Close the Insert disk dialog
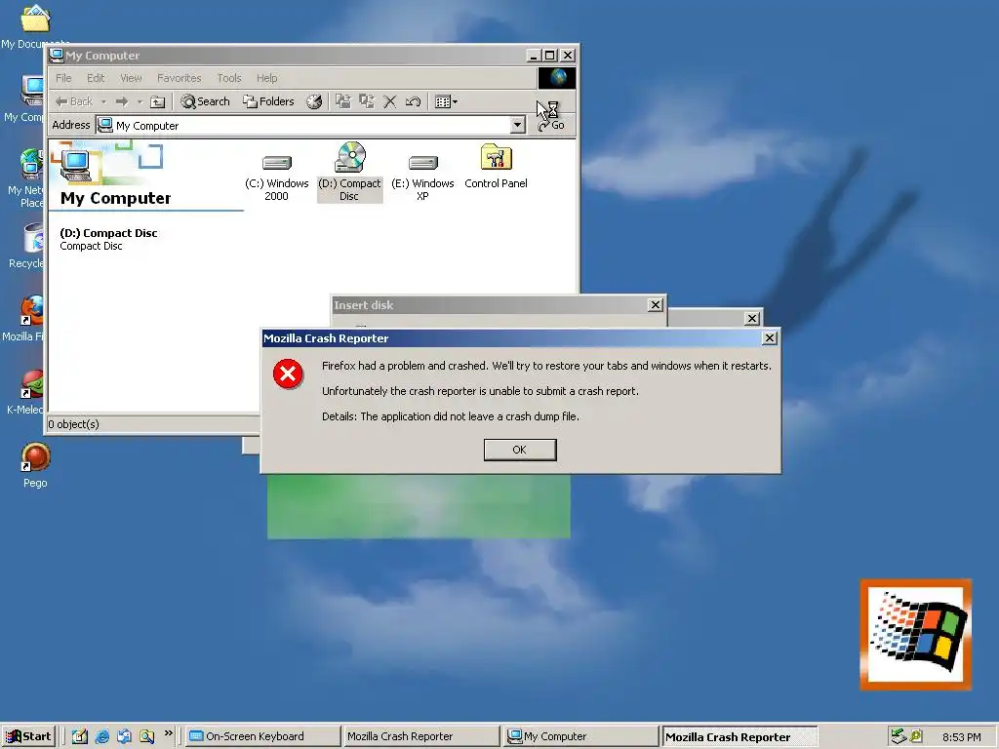This screenshot has width=999, height=749. (655, 305)
